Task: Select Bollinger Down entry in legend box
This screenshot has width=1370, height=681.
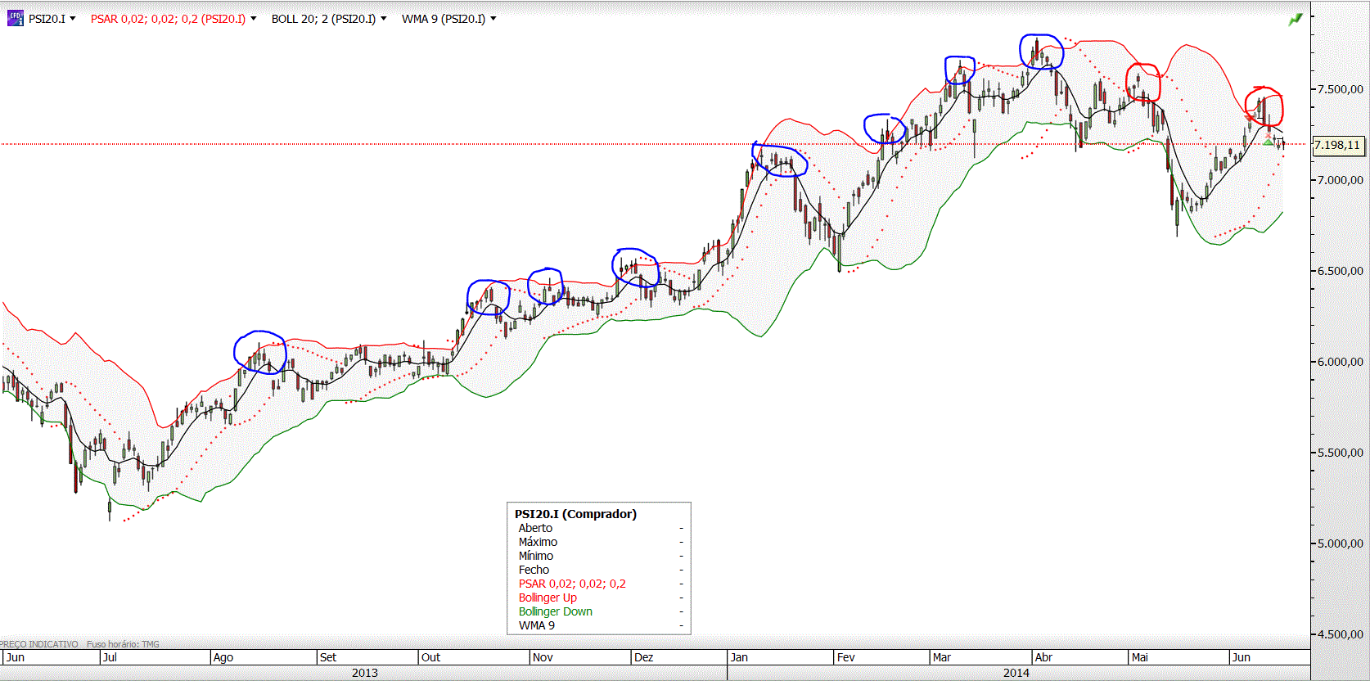Action: pyautogui.click(x=555, y=611)
